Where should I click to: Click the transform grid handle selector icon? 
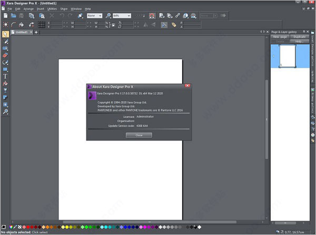coord(42,25)
